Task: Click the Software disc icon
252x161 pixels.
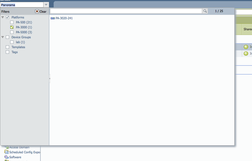Action: click(x=6, y=157)
